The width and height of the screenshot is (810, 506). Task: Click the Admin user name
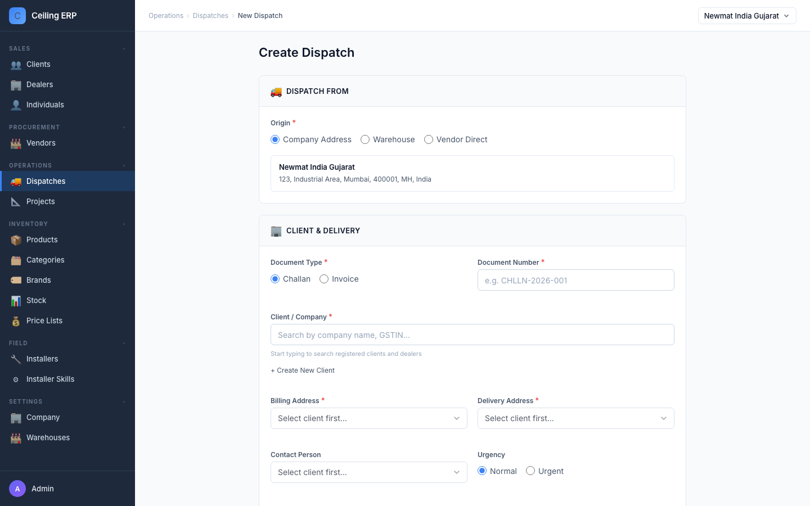pyautogui.click(x=43, y=489)
